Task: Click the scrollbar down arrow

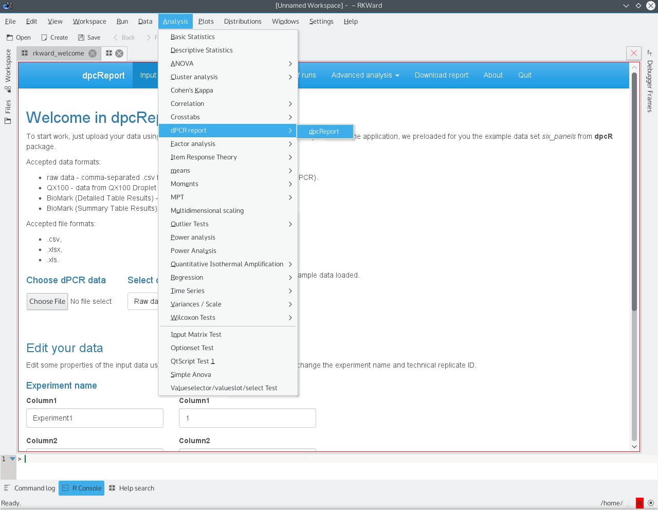Action: coord(634,447)
